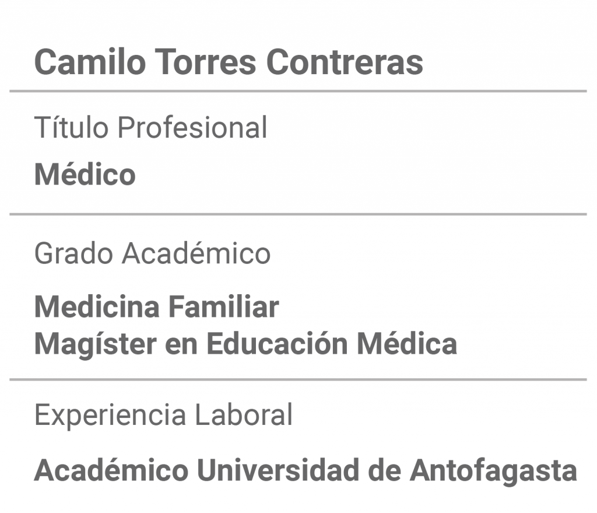Viewport: 597px width, 513px height.
Task: Click the word Universidad
Action: click(x=278, y=470)
